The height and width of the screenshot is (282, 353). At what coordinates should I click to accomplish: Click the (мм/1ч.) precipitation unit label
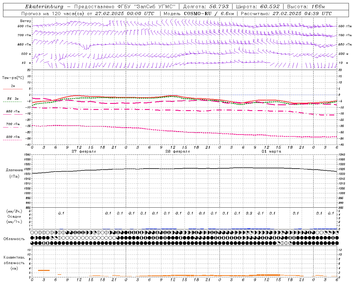[x=14, y=222]
